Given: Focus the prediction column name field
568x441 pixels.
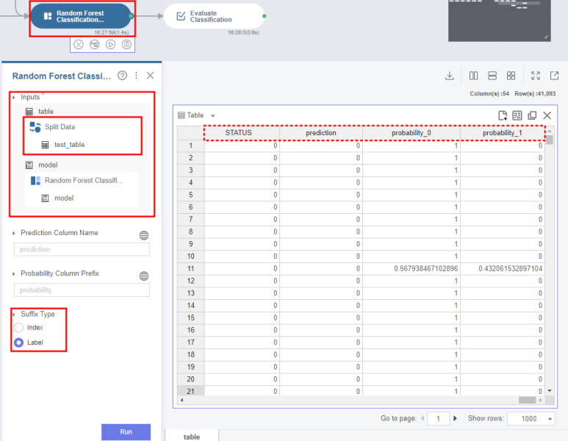Looking at the screenshot, I should (x=82, y=249).
